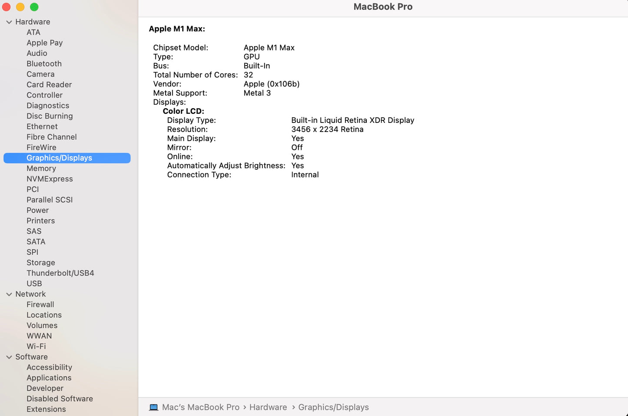This screenshot has width=628, height=416.
Task: Select the highlighted Graphics/Displays item
Action: tap(59, 158)
